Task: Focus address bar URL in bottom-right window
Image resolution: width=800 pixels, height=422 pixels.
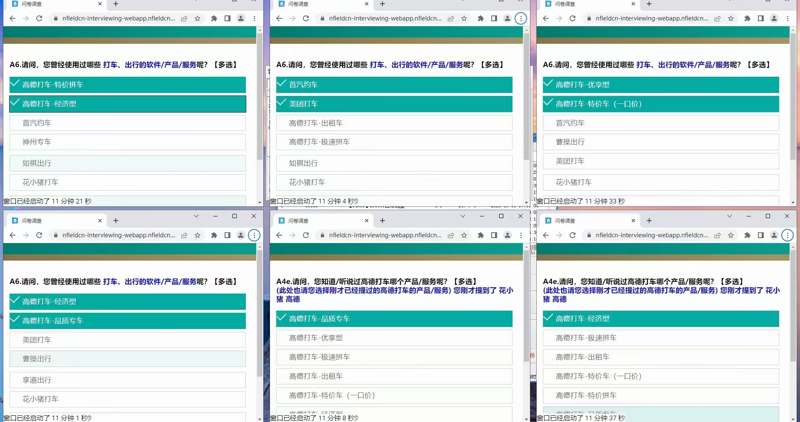Action: pyautogui.click(x=652, y=235)
